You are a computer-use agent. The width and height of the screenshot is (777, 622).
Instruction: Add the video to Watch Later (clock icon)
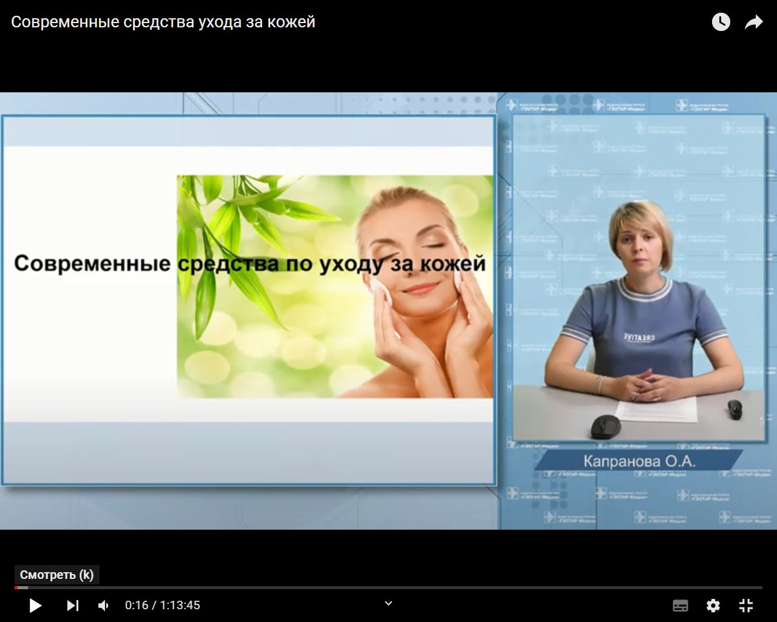tap(721, 22)
